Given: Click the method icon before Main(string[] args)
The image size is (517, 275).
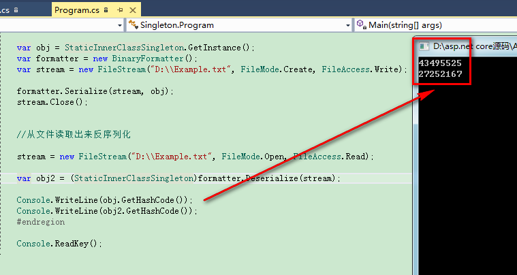Looking at the screenshot, I should [362, 25].
